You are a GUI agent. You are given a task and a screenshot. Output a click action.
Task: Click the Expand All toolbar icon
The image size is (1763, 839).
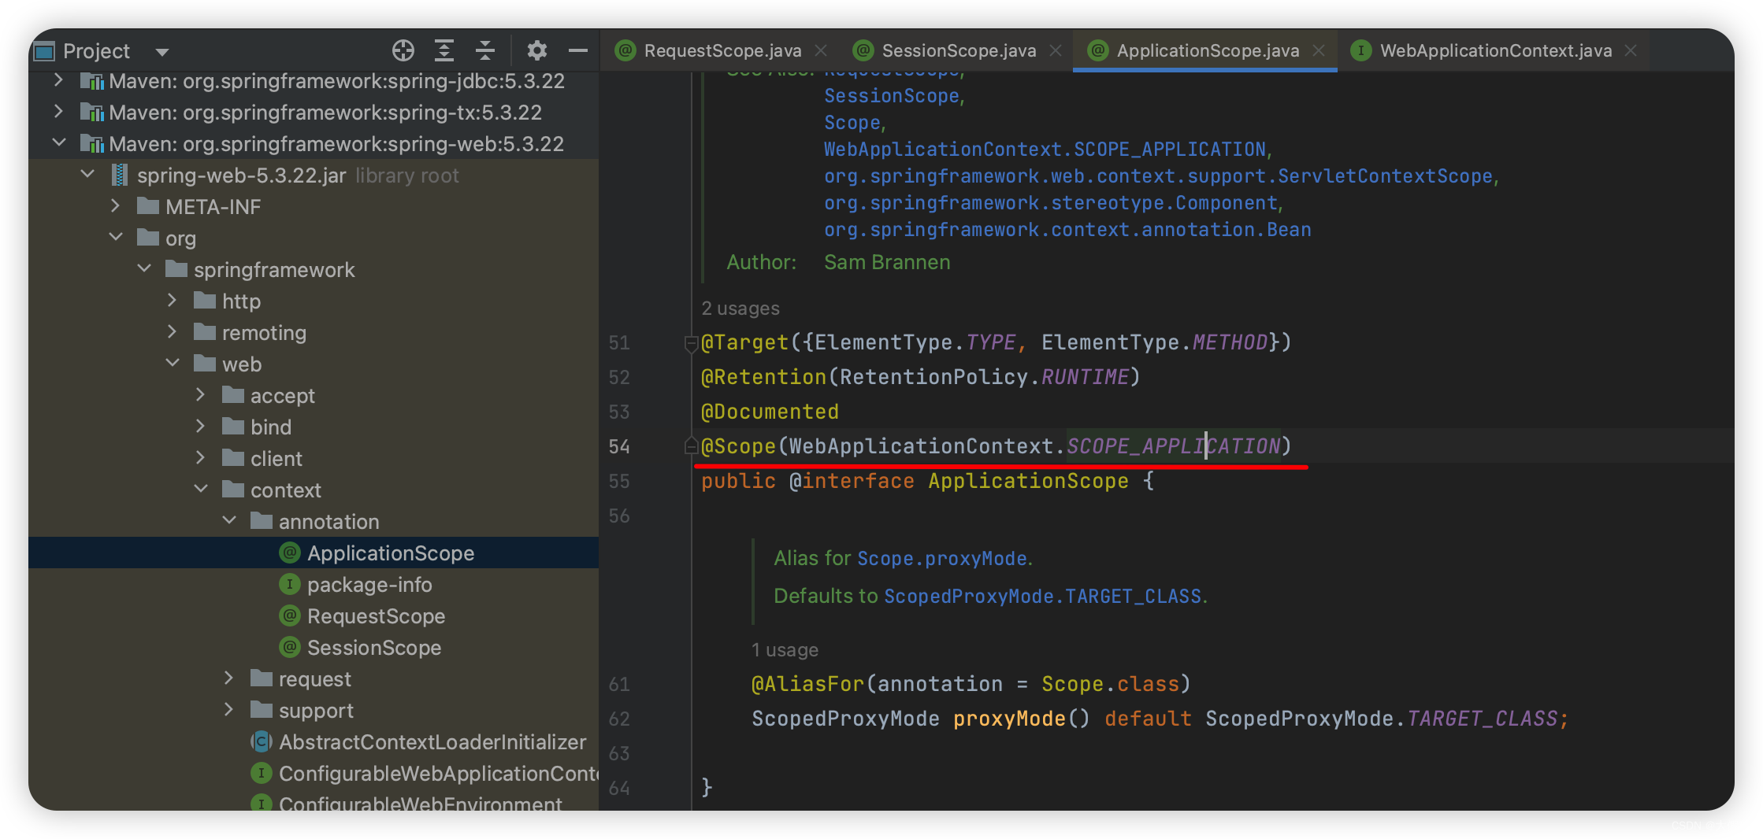click(x=444, y=51)
